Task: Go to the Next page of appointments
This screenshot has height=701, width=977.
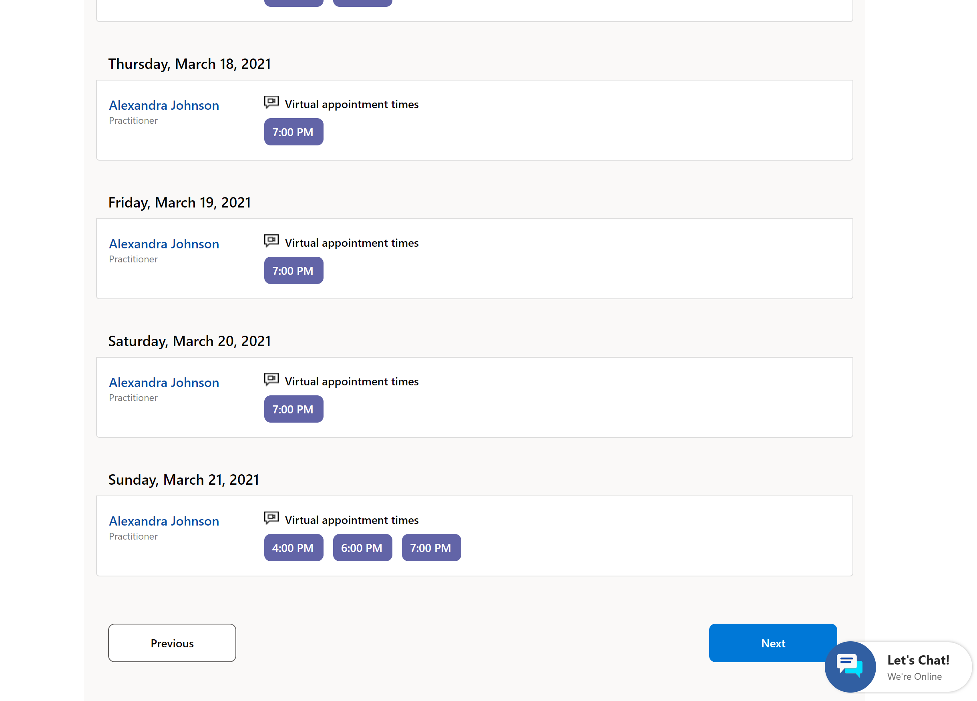Action: [x=772, y=643]
